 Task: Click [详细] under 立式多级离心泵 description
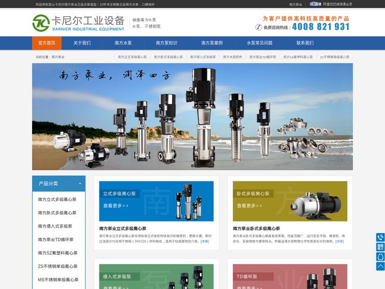(204, 241)
